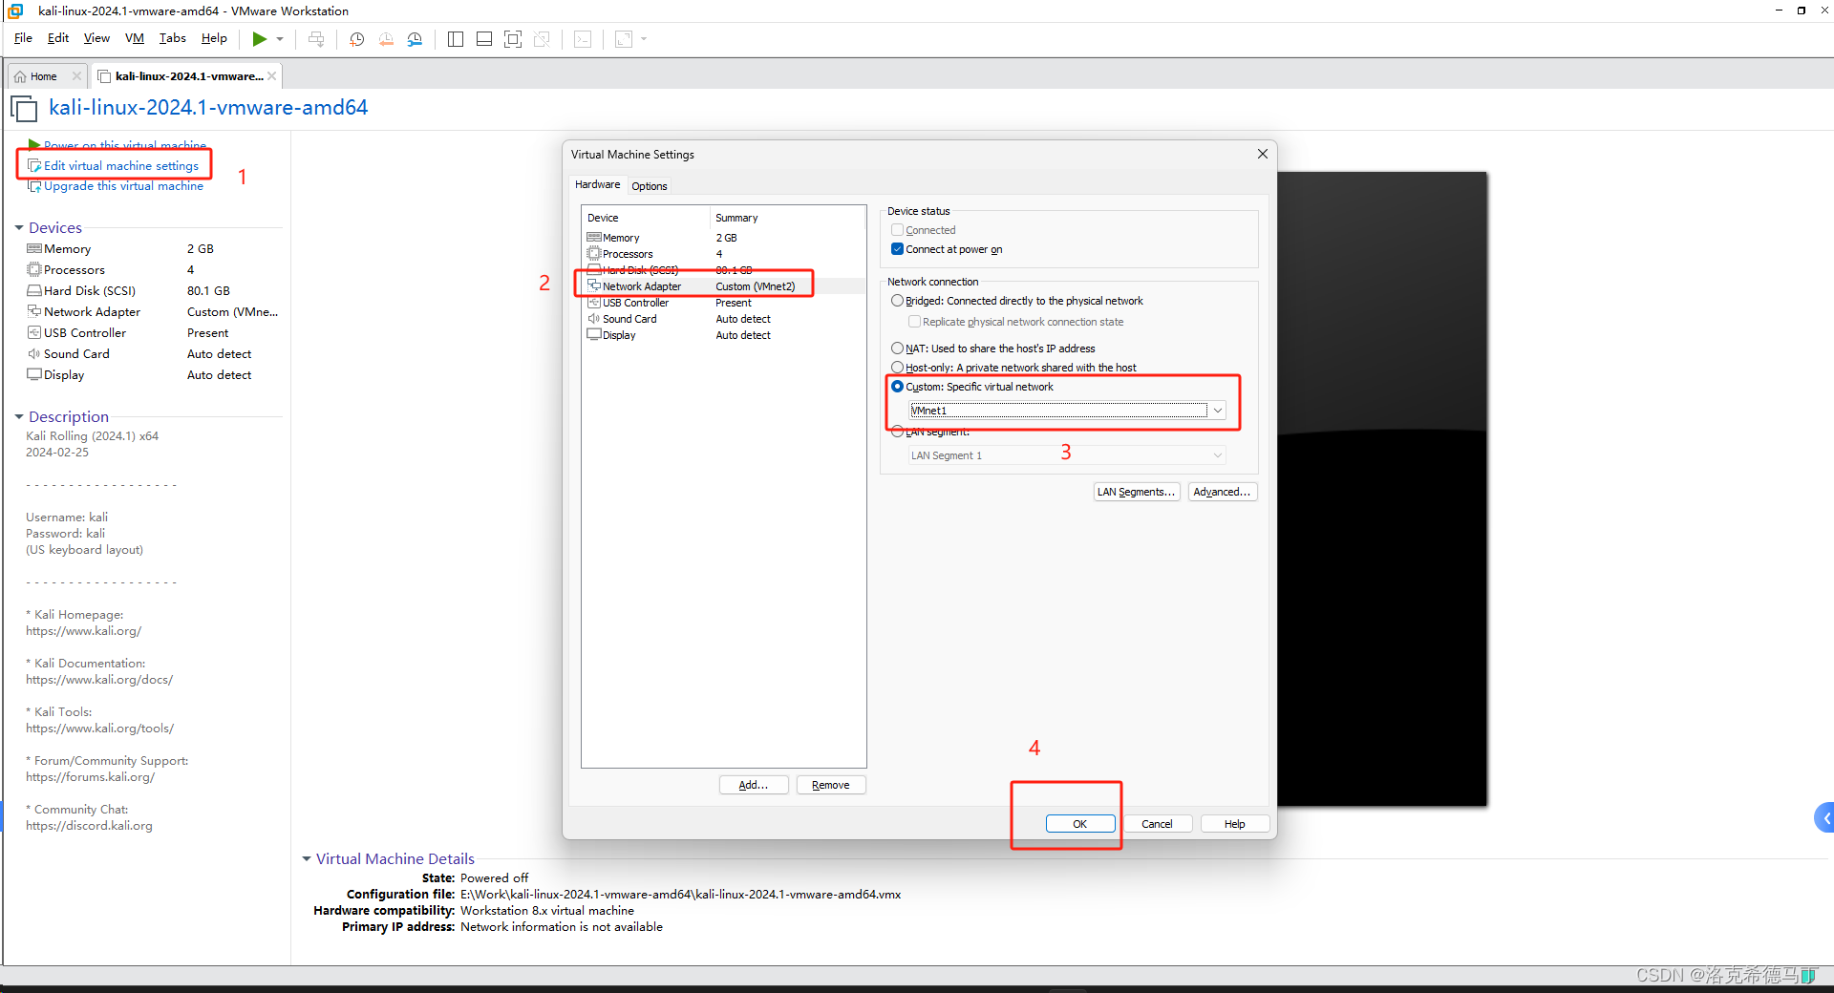Image resolution: width=1834 pixels, height=993 pixels.
Task: Open the Help menu
Action: (x=214, y=38)
